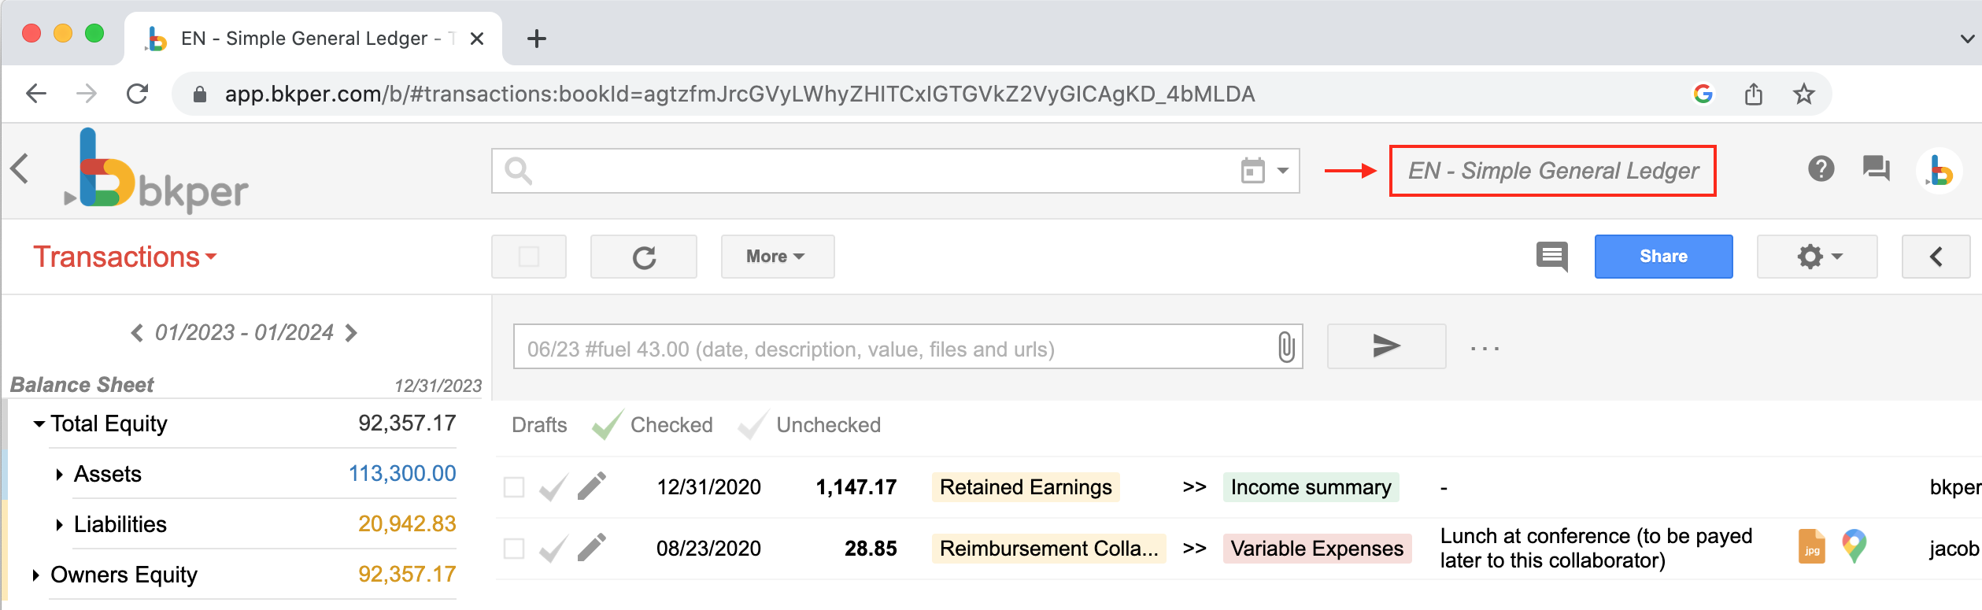Open the jpg attachment on Lunch transaction

pyautogui.click(x=1811, y=547)
